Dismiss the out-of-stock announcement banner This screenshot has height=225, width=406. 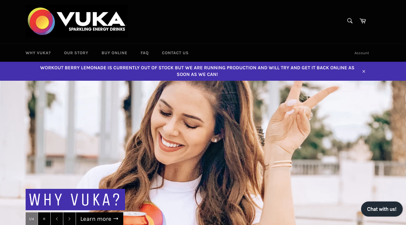click(364, 71)
